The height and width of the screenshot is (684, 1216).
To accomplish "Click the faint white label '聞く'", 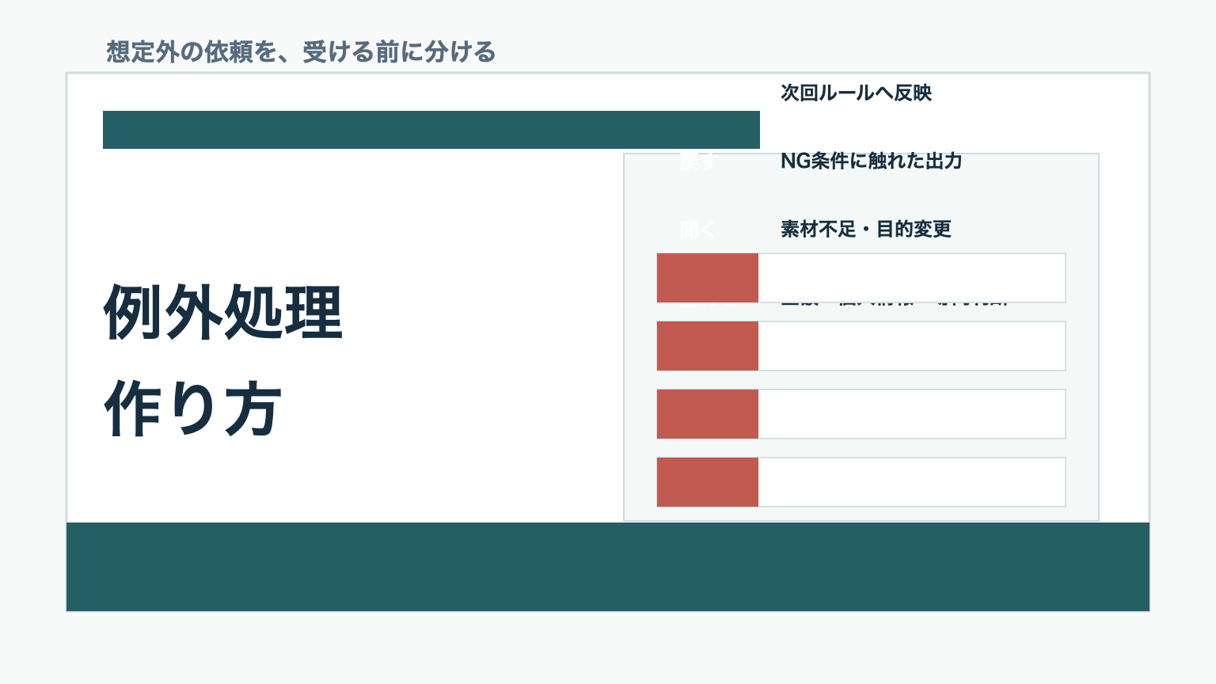I will coord(697,230).
